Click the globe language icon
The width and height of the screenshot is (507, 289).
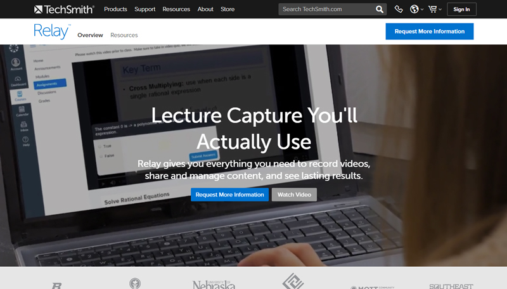click(x=414, y=10)
